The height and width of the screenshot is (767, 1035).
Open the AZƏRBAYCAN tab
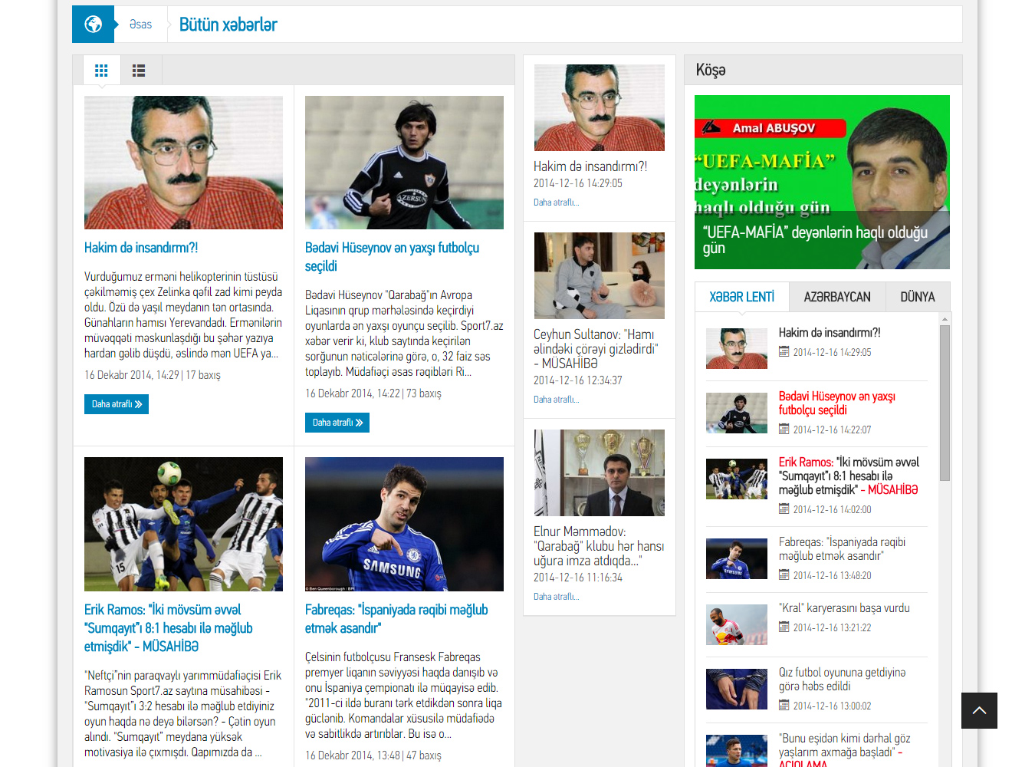coord(836,297)
